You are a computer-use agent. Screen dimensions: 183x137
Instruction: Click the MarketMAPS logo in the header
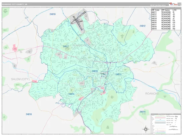(x=173, y=4)
